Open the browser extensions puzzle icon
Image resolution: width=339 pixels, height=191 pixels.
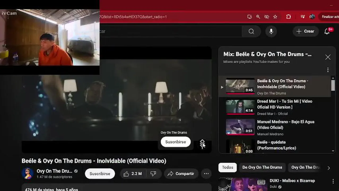tap(289, 17)
